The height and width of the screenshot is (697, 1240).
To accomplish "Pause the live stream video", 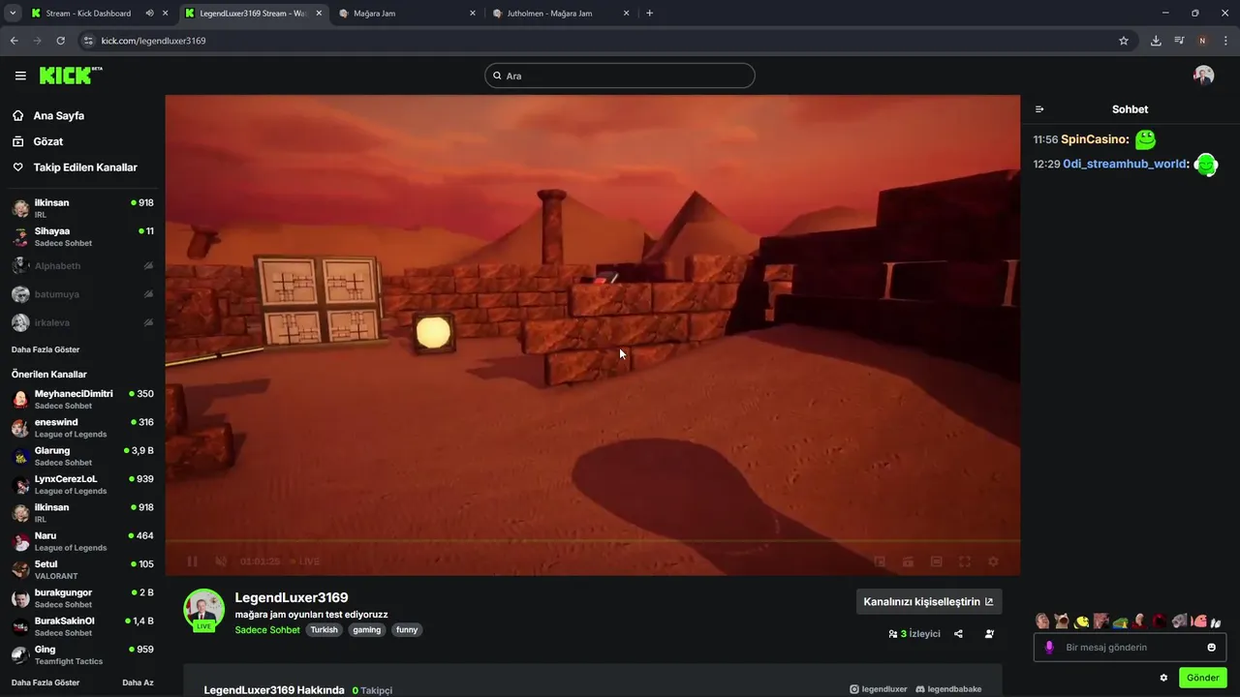I will tap(192, 561).
